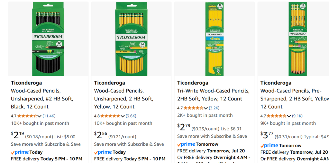
Task: Expand rating chevron for Tri-Write pencils
Action: (x=206, y=108)
